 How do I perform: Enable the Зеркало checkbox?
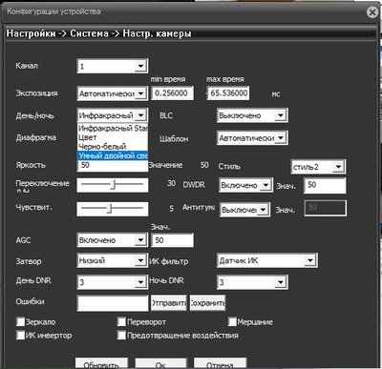(21, 321)
